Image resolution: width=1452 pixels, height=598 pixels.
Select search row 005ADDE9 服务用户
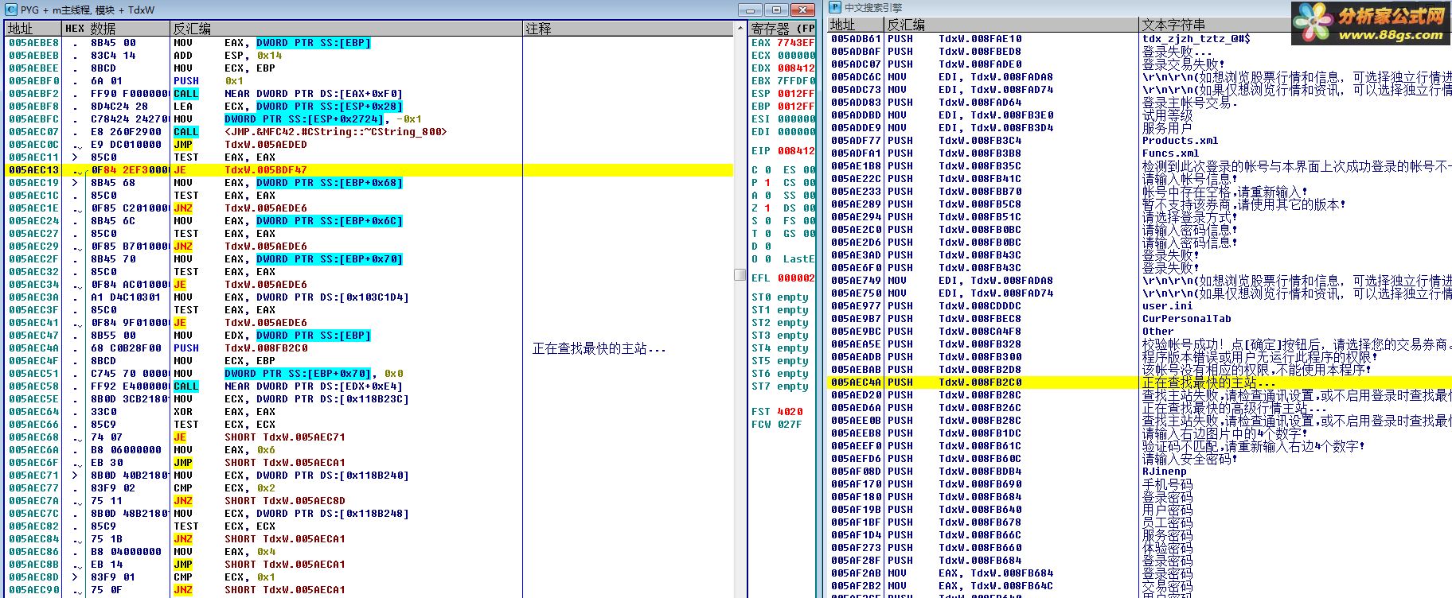(1140, 128)
